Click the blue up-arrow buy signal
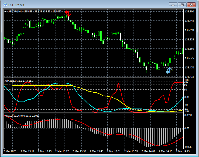This screenshot has height=157, width=199. (170, 70)
